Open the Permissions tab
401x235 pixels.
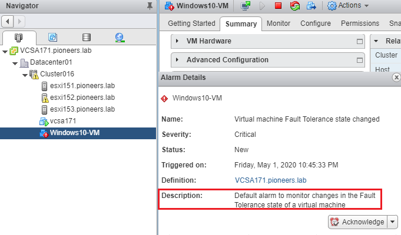coord(360,23)
